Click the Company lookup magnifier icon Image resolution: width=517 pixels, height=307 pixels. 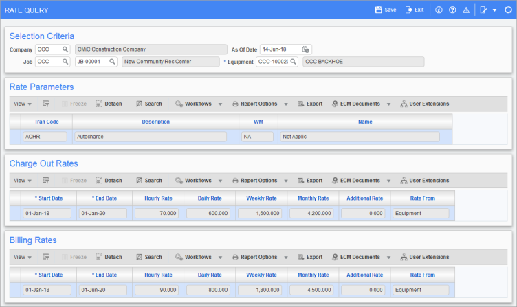65,49
